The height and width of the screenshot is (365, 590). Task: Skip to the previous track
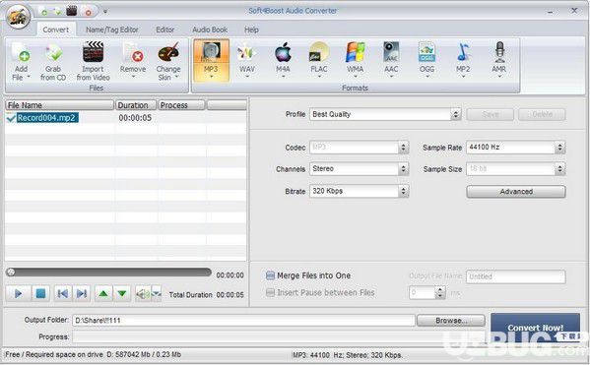[x=63, y=293]
